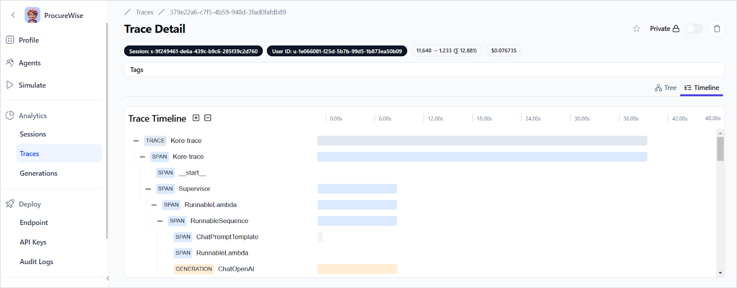Click the orange ChatOpenAI generation bar
The image size is (737, 288).
(x=357, y=269)
